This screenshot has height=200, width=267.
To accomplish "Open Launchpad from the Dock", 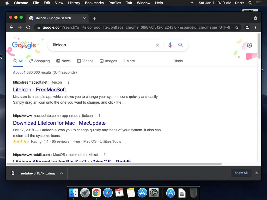I will (85, 193).
